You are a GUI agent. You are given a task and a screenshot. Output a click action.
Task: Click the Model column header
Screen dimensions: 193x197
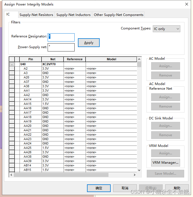tap(111, 59)
